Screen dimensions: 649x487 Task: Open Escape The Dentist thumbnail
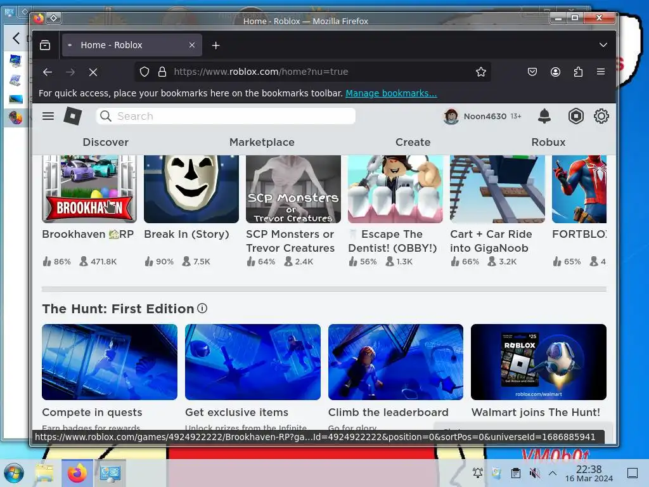click(395, 189)
